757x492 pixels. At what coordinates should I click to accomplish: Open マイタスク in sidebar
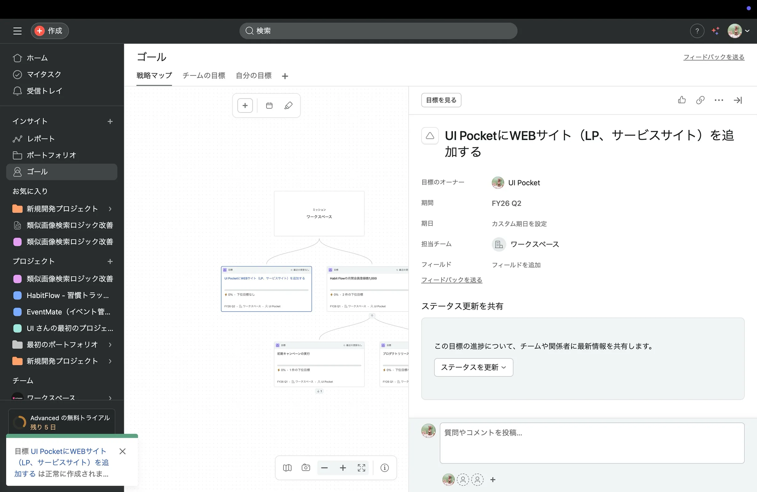click(62, 74)
